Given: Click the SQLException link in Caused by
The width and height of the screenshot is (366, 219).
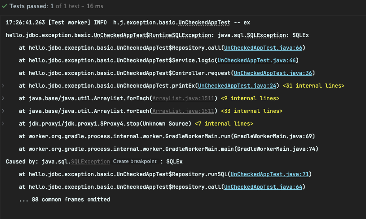Looking at the screenshot, I should [90, 162].
